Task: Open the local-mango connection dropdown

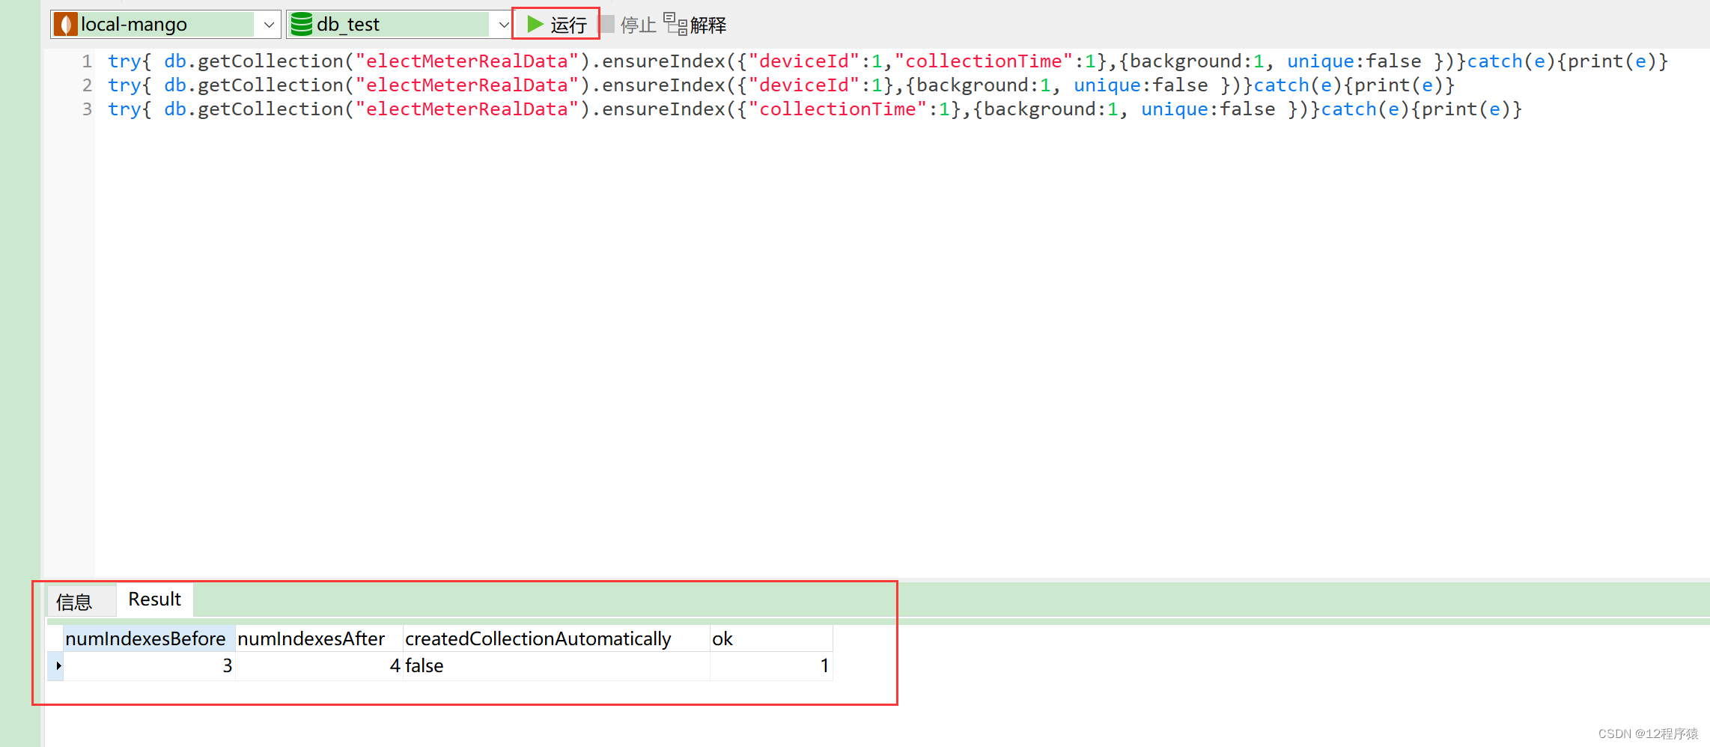Action: click(x=268, y=25)
